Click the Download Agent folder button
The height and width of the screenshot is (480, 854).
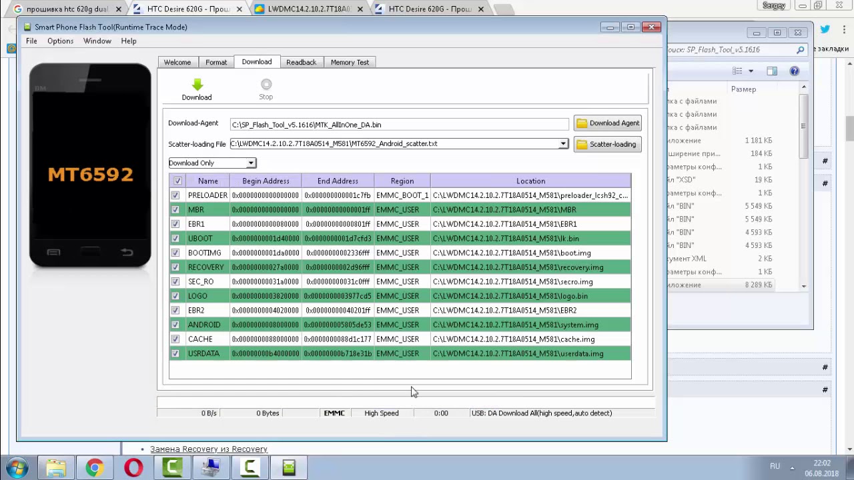tap(608, 123)
